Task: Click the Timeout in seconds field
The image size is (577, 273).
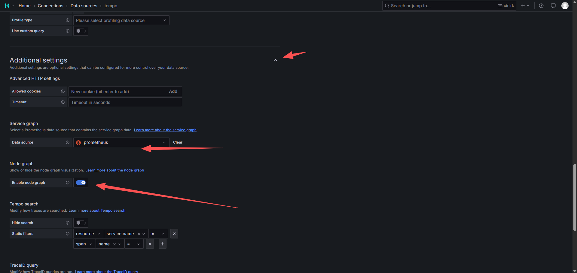Action: click(x=125, y=102)
